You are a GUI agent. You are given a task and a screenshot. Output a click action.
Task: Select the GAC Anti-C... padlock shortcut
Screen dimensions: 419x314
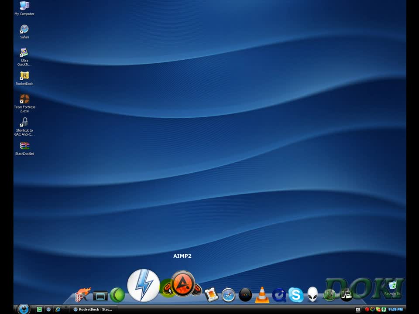[24, 126]
